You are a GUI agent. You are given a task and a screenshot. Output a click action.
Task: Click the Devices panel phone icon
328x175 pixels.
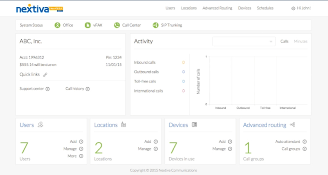pos(194,125)
